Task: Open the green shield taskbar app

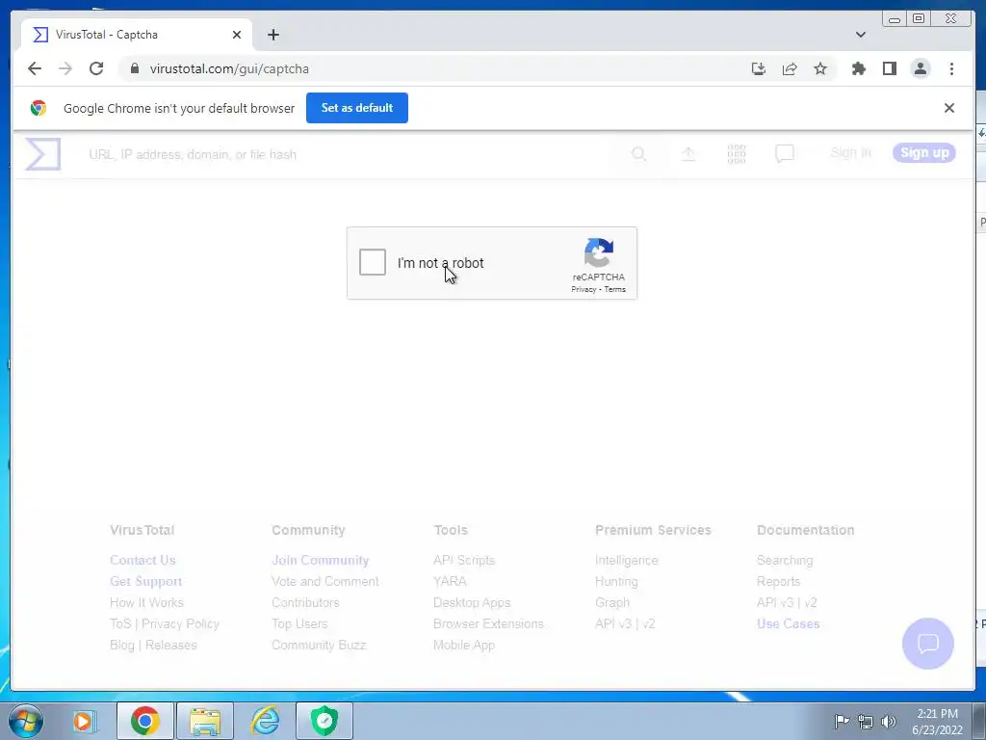Action: [324, 721]
